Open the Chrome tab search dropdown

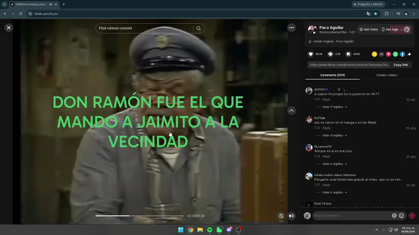coord(4,5)
